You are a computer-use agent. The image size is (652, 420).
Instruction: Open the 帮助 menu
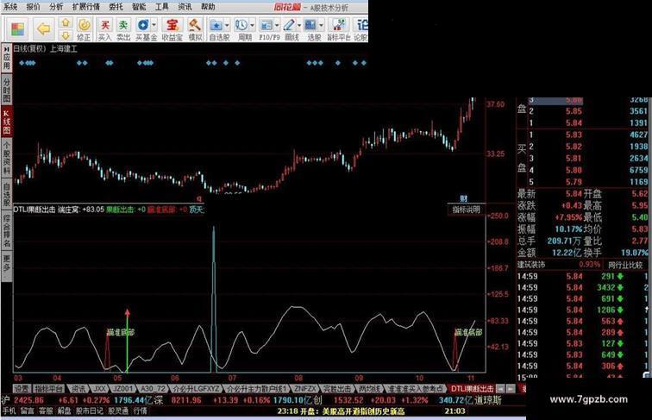[208, 7]
